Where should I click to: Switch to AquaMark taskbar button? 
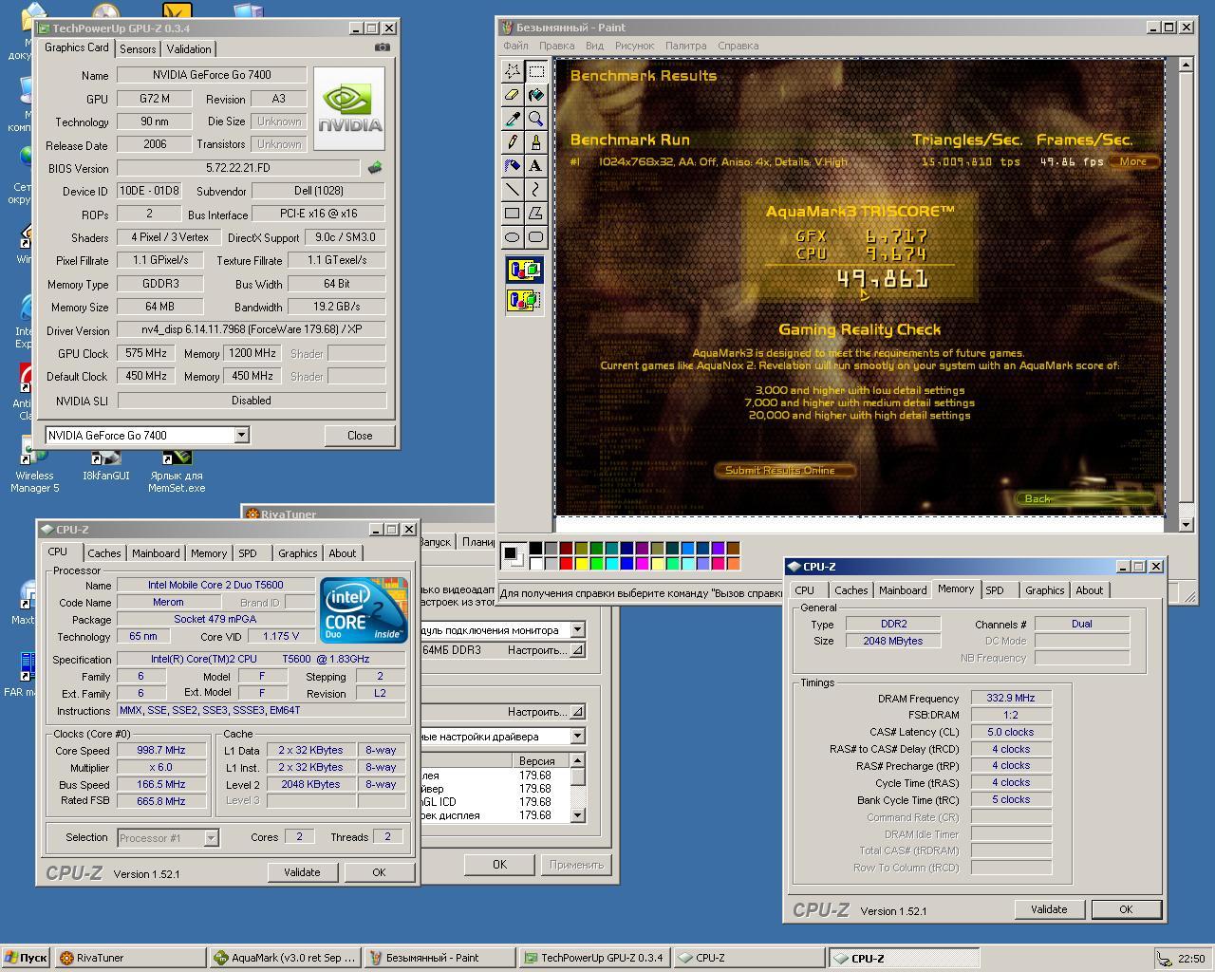[286, 958]
